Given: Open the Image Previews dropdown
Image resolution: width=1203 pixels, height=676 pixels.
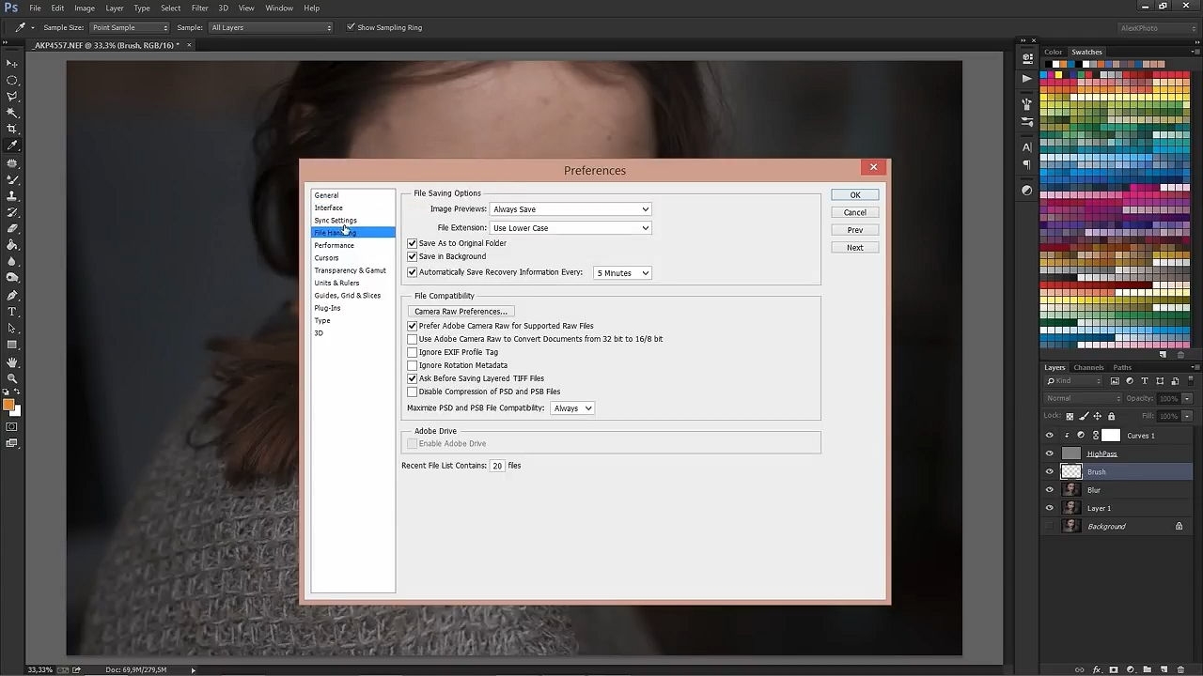Looking at the screenshot, I should coord(570,209).
